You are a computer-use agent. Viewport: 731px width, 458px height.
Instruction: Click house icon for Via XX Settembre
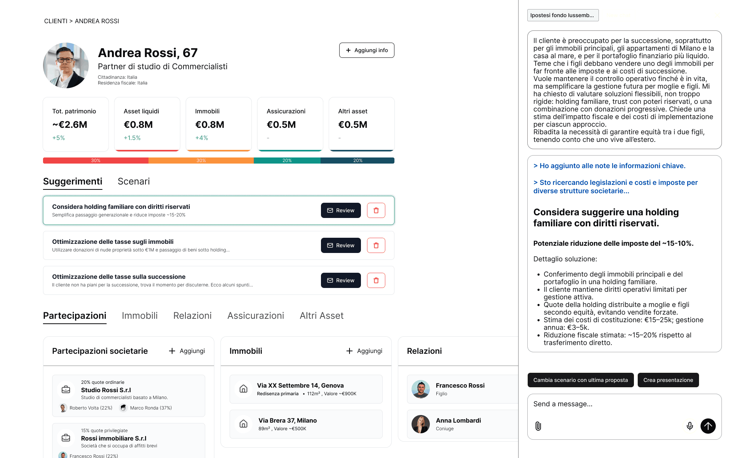pos(244,389)
